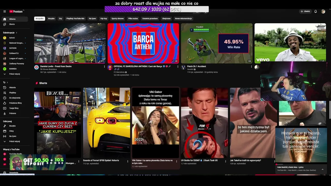The height and width of the screenshot is (186, 331).
Task: Open options for Daniela Lovlin video
Action: click(x=104, y=67)
